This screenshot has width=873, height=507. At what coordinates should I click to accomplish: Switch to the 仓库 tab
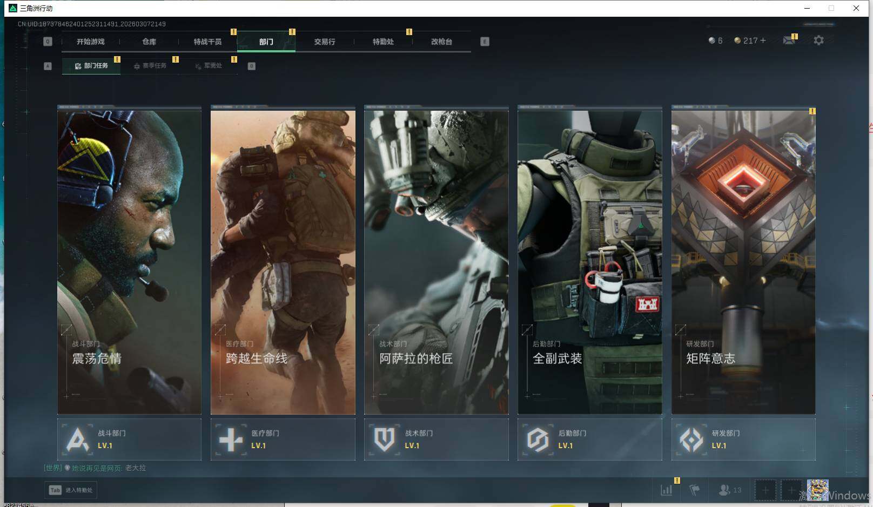coord(149,42)
